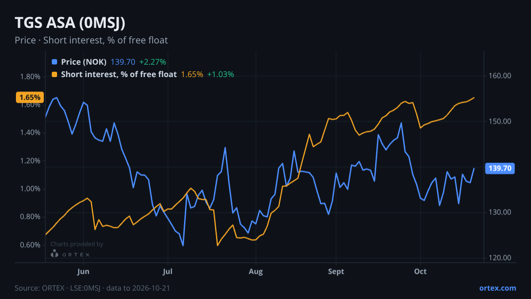The width and height of the screenshot is (531, 299).
Task: Select the Price (NOK) legend label
Action: click(x=84, y=62)
